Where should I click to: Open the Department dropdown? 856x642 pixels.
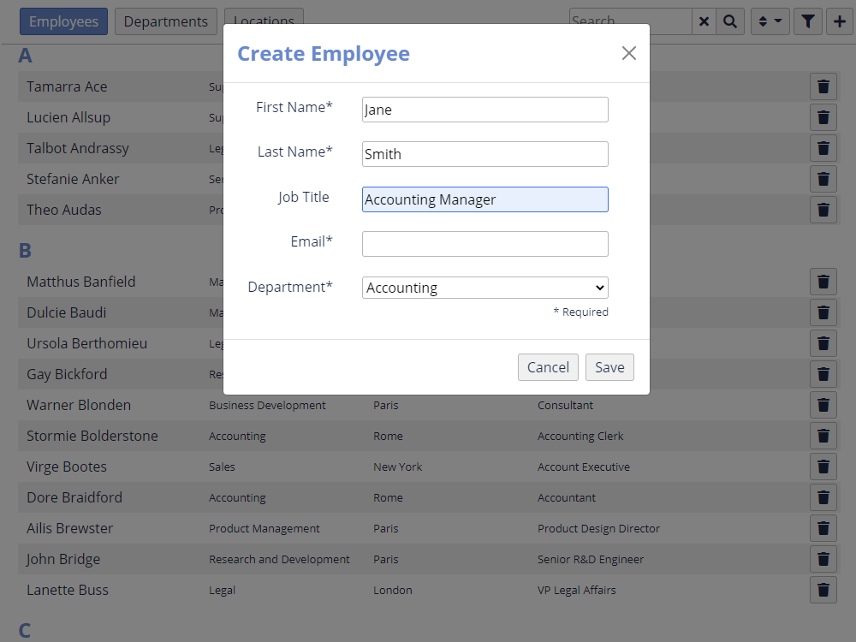pyautogui.click(x=484, y=288)
